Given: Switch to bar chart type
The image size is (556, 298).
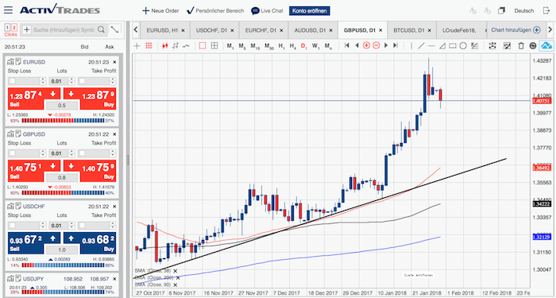Looking at the screenshot, I should 176,45.
